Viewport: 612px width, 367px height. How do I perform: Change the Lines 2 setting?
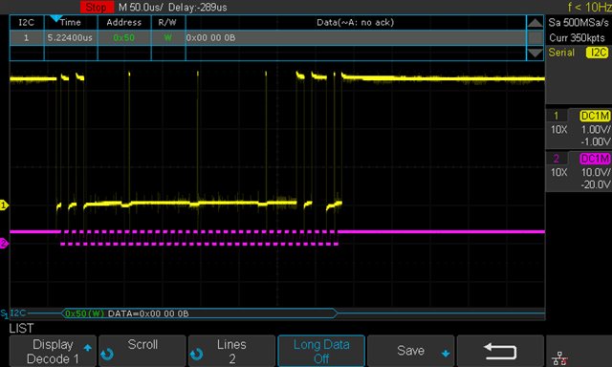231,351
